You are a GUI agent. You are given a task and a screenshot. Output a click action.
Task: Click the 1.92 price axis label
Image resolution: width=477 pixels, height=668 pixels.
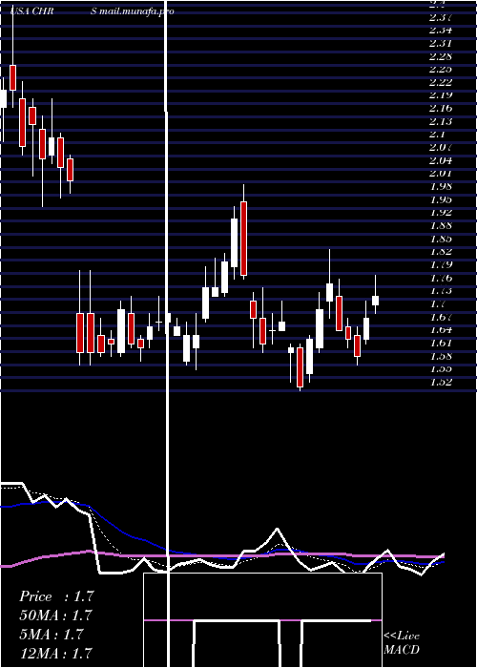pos(441,212)
